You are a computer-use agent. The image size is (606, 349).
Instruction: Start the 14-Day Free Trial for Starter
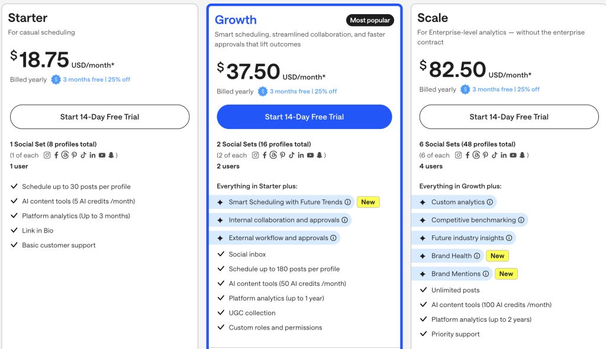coord(99,117)
